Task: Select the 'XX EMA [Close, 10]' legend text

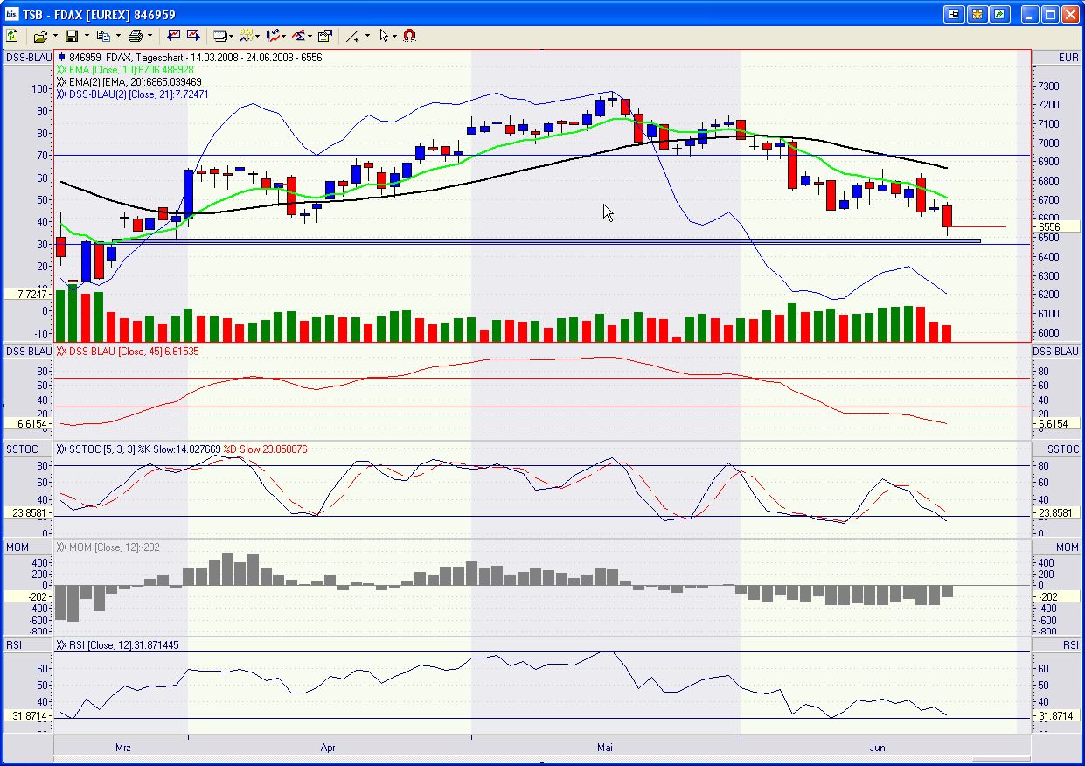Action: (125, 69)
